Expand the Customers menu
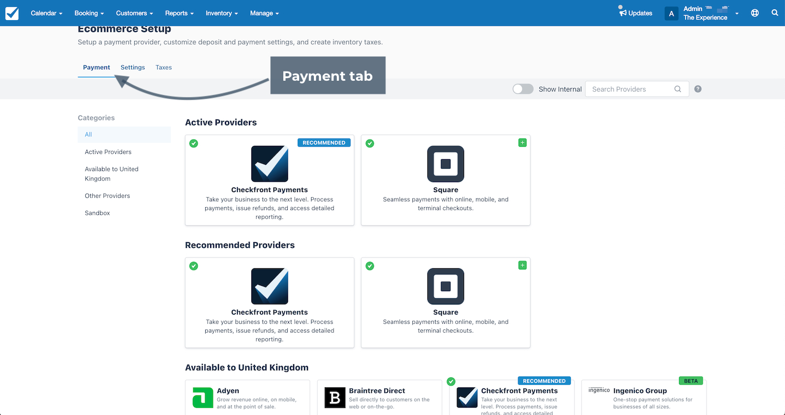This screenshot has width=785, height=415. click(134, 13)
